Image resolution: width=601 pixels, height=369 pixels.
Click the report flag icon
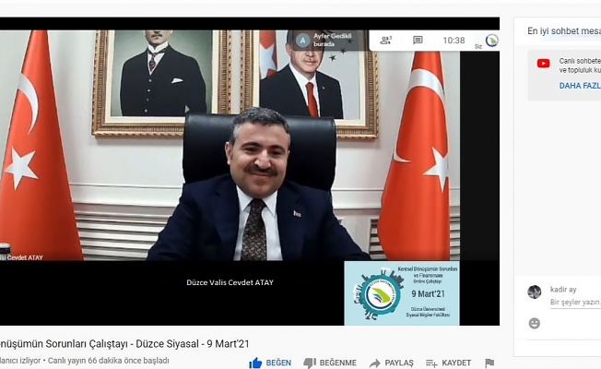click(489, 363)
